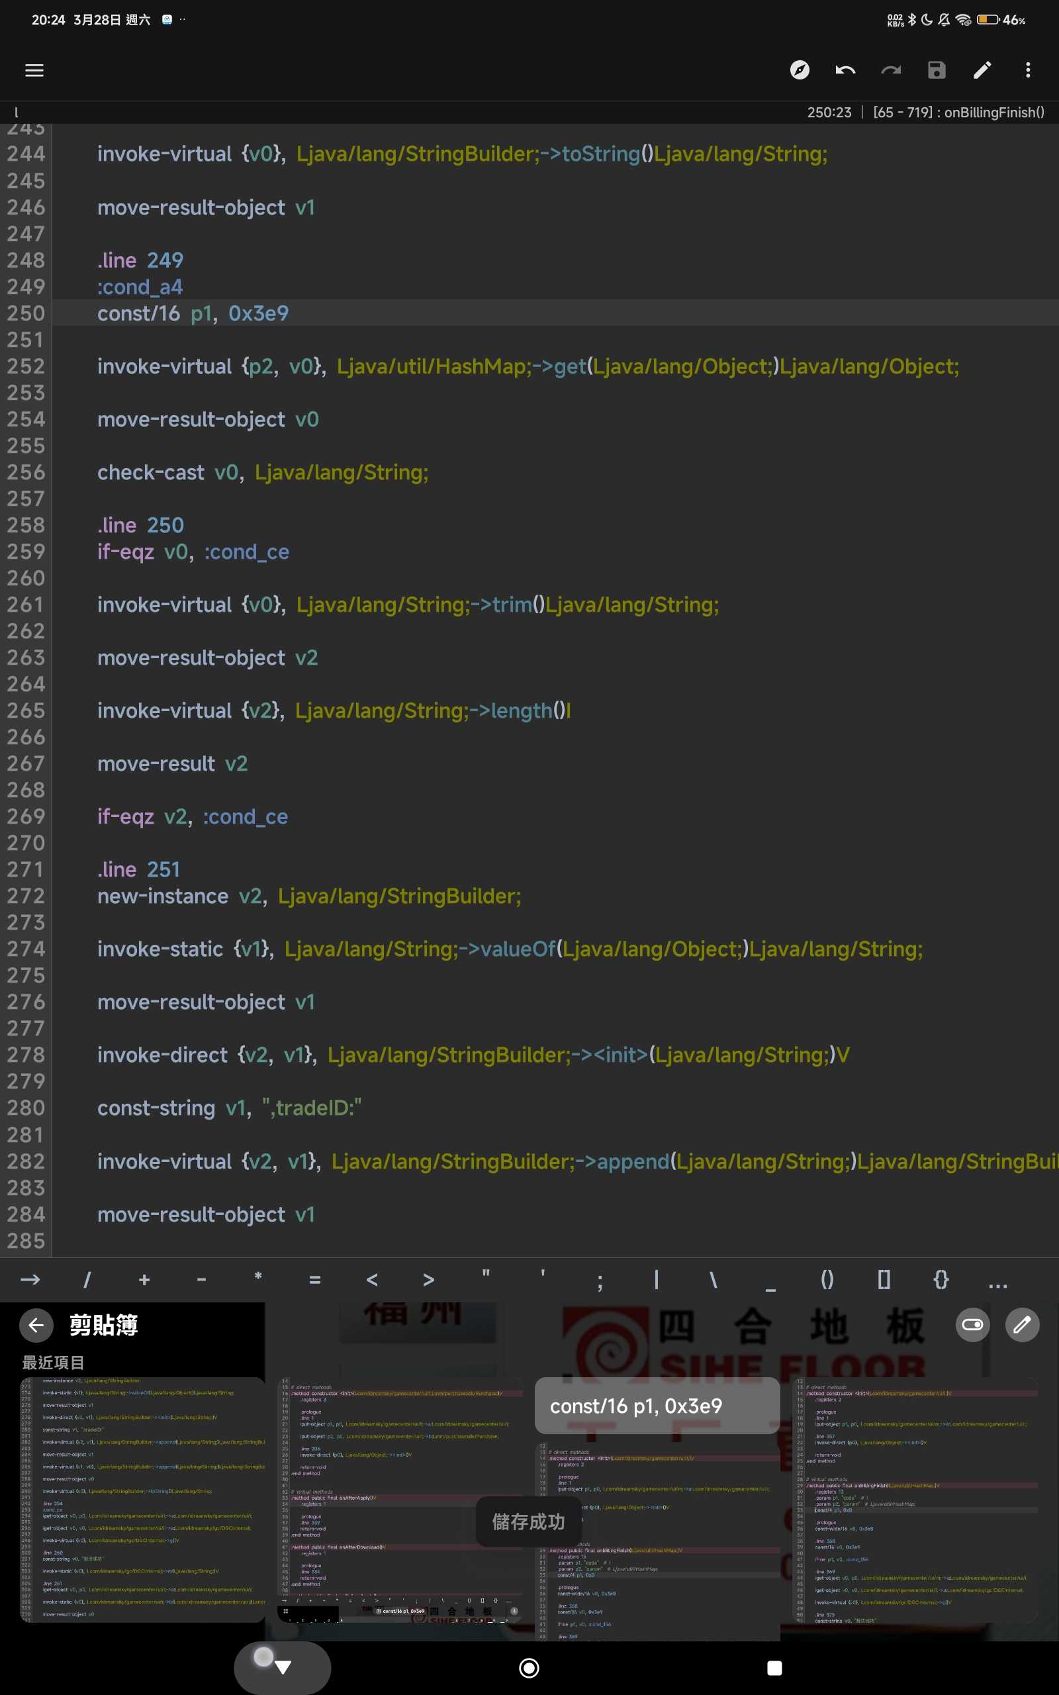Insert parentheses from symbol bar
Image resolution: width=1059 pixels, height=1695 pixels.
click(x=827, y=1280)
